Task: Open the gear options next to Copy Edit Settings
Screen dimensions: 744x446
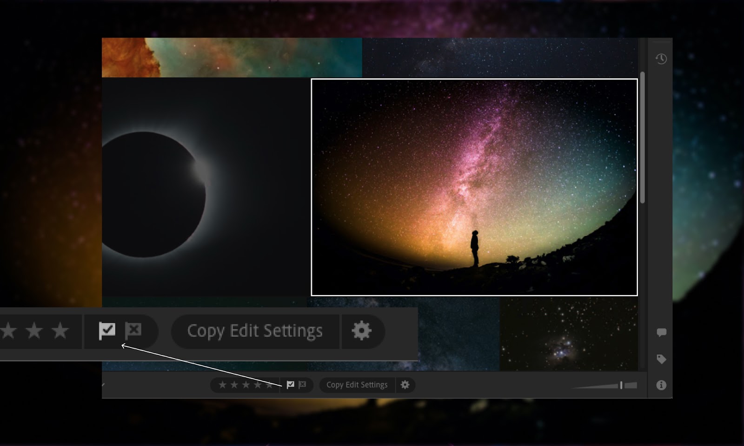Action: (x=405, y=385)
